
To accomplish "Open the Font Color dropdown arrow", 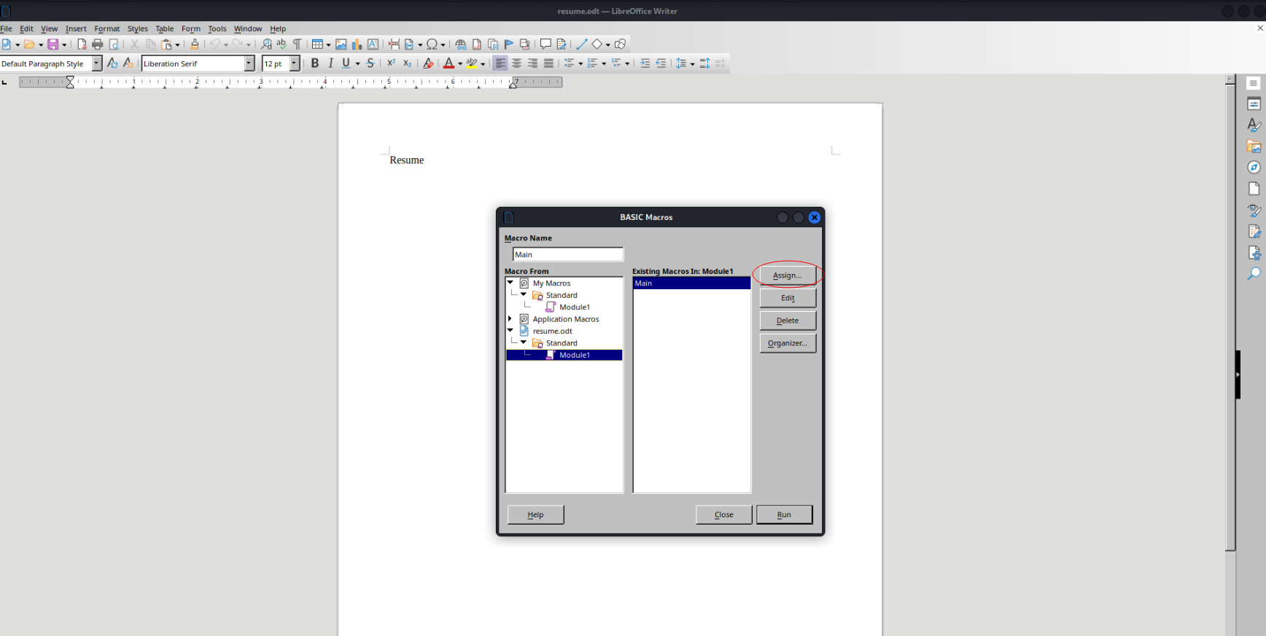I will coord(460,64).
